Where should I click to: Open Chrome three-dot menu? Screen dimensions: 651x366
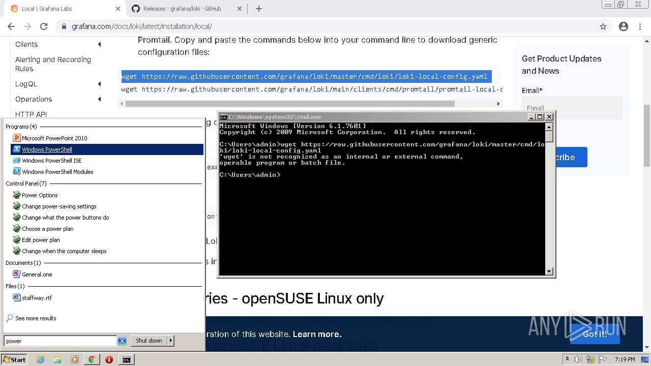click(x=640, y=26)
